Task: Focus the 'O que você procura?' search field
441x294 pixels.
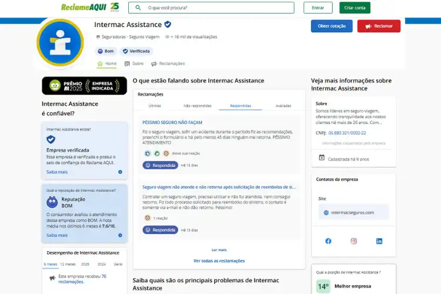Action: [211, 8]
